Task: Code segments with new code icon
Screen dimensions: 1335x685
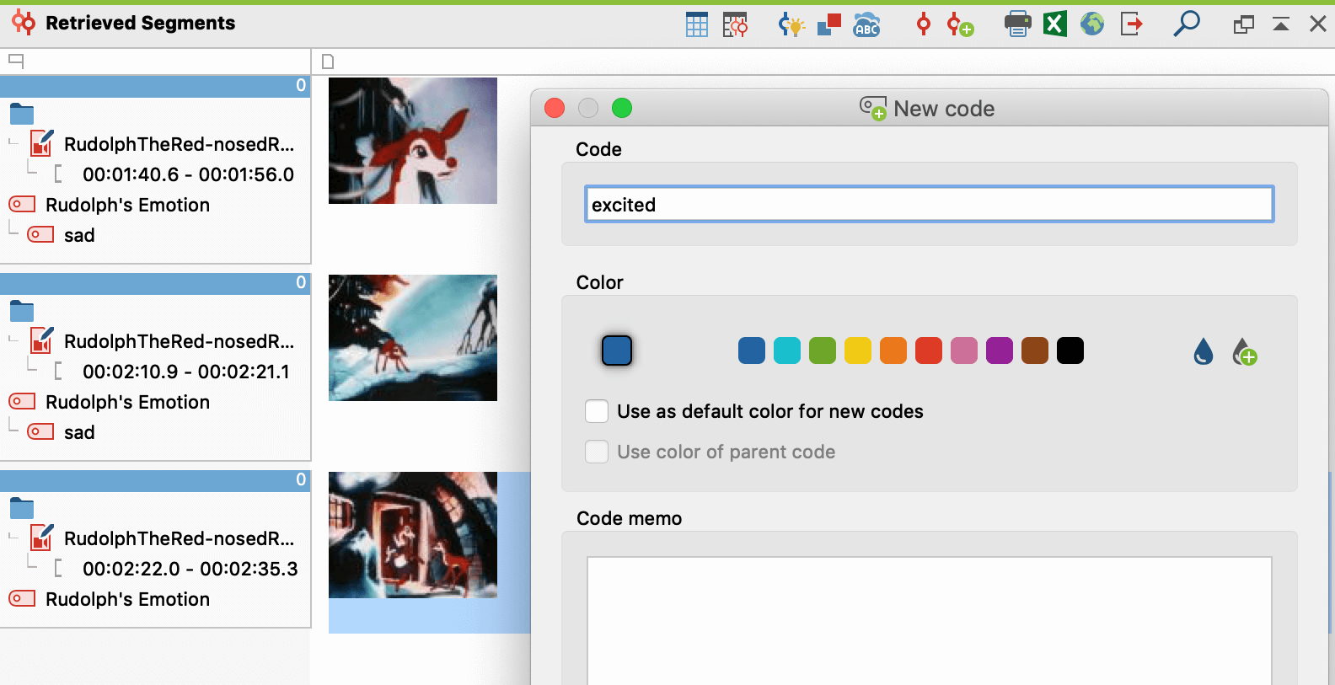Action: (960, 24)
